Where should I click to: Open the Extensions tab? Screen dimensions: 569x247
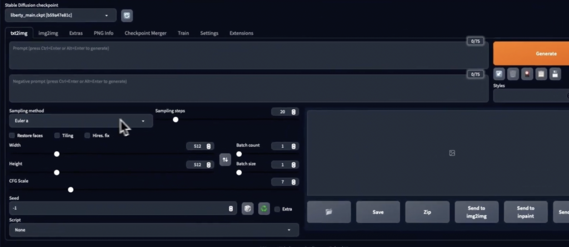pyautogui.click(x=241, y=33)
